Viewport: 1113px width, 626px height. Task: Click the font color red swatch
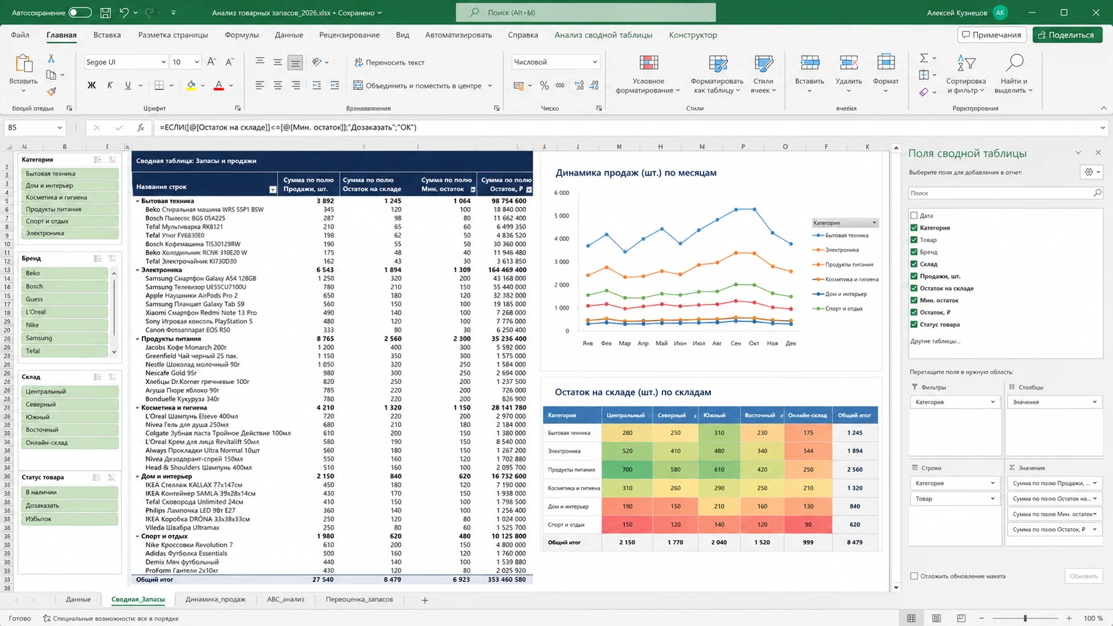[x=218, y=85]
